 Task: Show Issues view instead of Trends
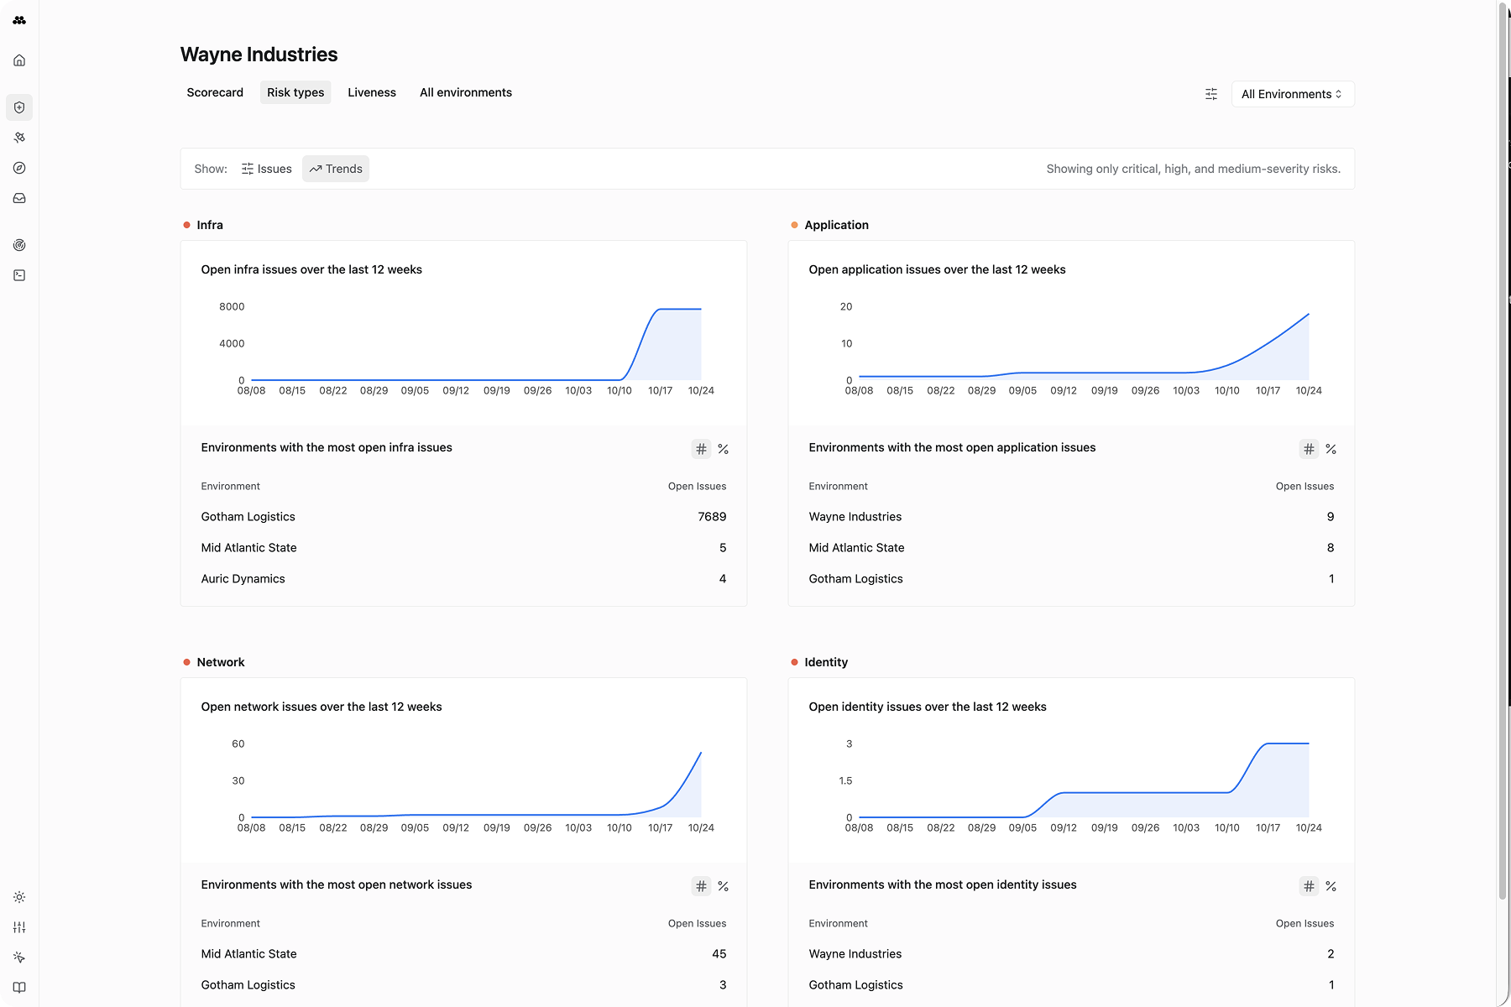pos(266,169)
